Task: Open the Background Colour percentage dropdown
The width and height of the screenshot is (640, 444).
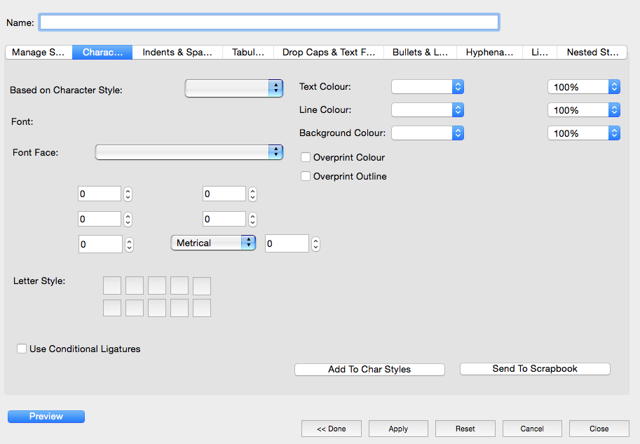Action: [x=583, y=133]
